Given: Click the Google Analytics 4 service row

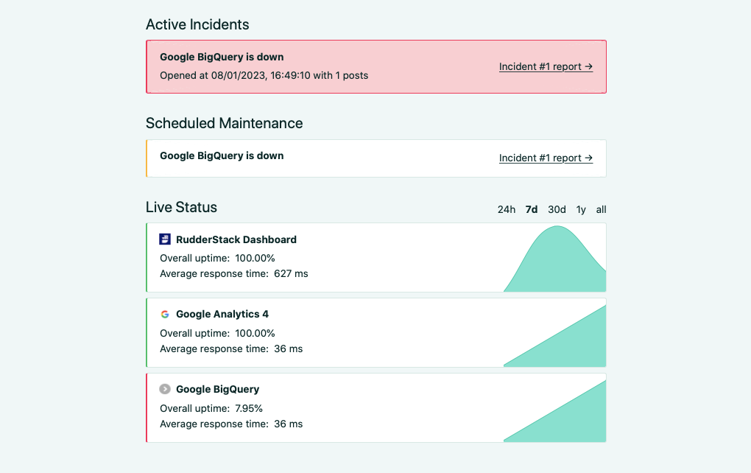Looking at the screenshot, I should 375,332.
